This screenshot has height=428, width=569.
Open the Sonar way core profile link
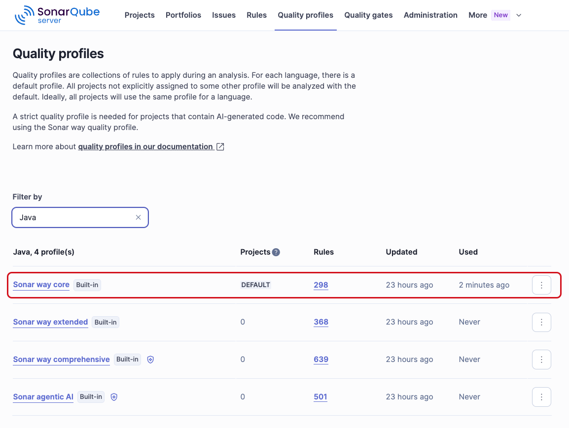click(41, 285)
